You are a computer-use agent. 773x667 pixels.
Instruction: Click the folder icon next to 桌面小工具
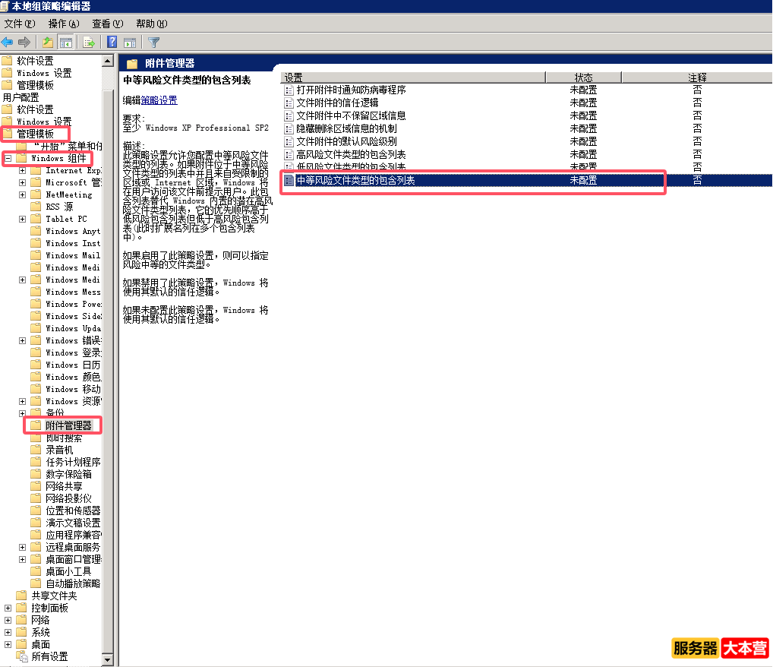(36, 571)
